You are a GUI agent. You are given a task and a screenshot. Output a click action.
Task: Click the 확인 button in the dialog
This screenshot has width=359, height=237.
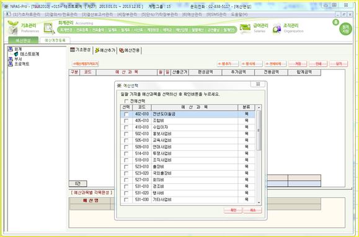coord(233,210)
